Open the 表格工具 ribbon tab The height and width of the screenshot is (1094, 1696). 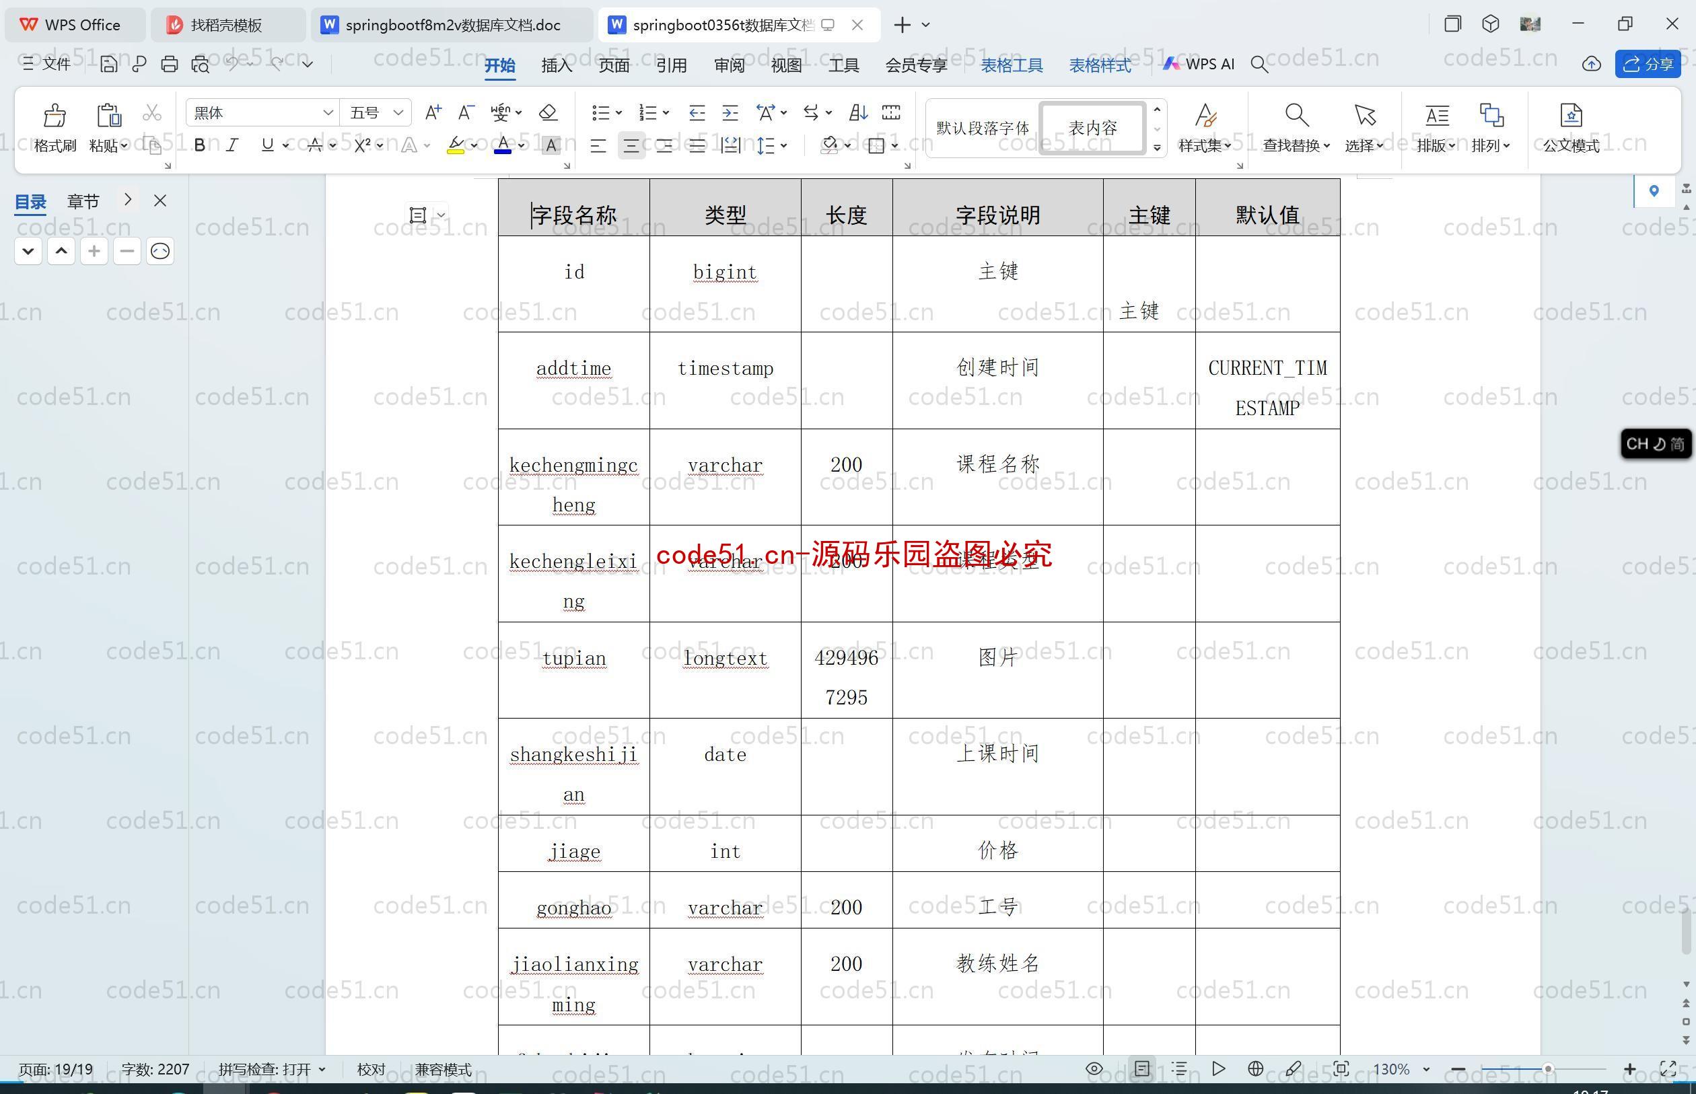click(x=1012, y=65)
